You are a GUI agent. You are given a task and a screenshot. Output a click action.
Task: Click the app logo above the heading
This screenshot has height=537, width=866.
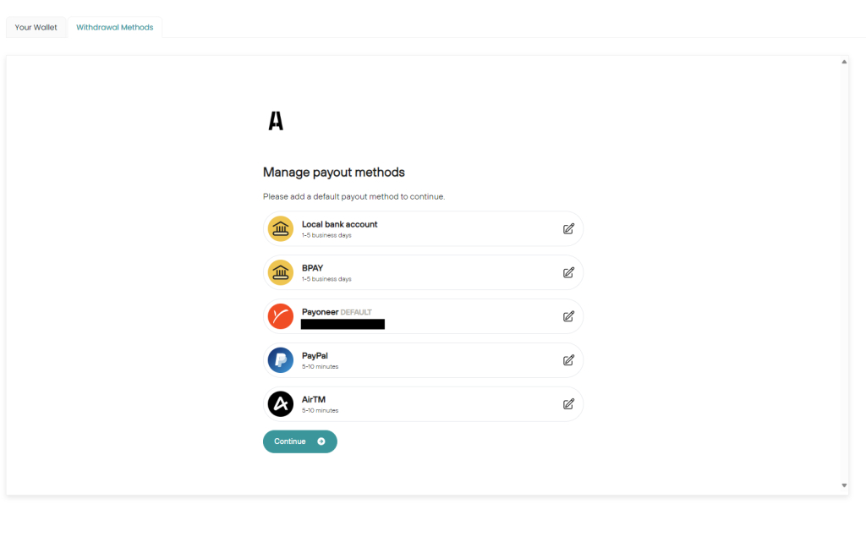pyautogui.click(x=275, y=120)
